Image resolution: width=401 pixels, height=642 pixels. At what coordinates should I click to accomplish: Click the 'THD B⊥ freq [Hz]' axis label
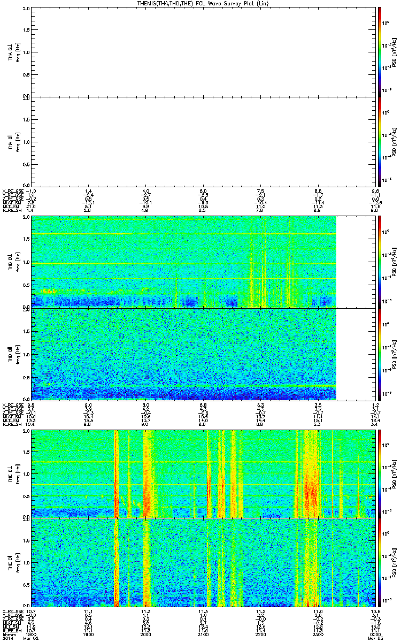[14, 262]
